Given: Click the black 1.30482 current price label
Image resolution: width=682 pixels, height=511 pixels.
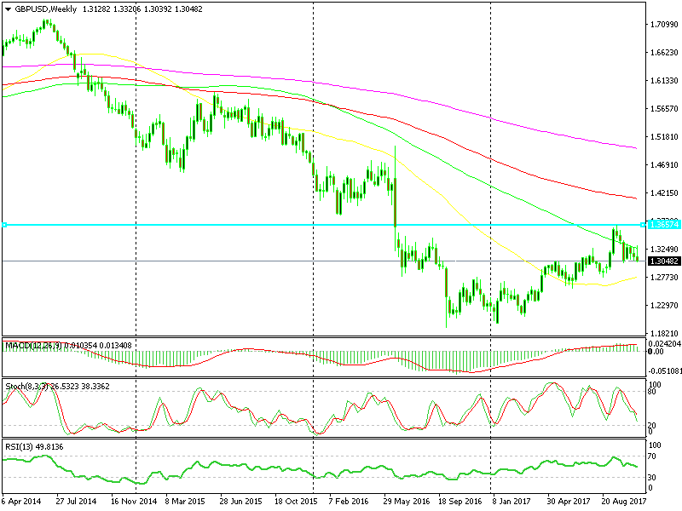Looking at the screenshot, I should (x=664, y=261).
